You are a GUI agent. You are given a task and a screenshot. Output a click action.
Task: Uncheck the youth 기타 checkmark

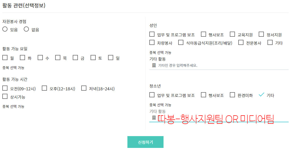(x=262, y=95)
